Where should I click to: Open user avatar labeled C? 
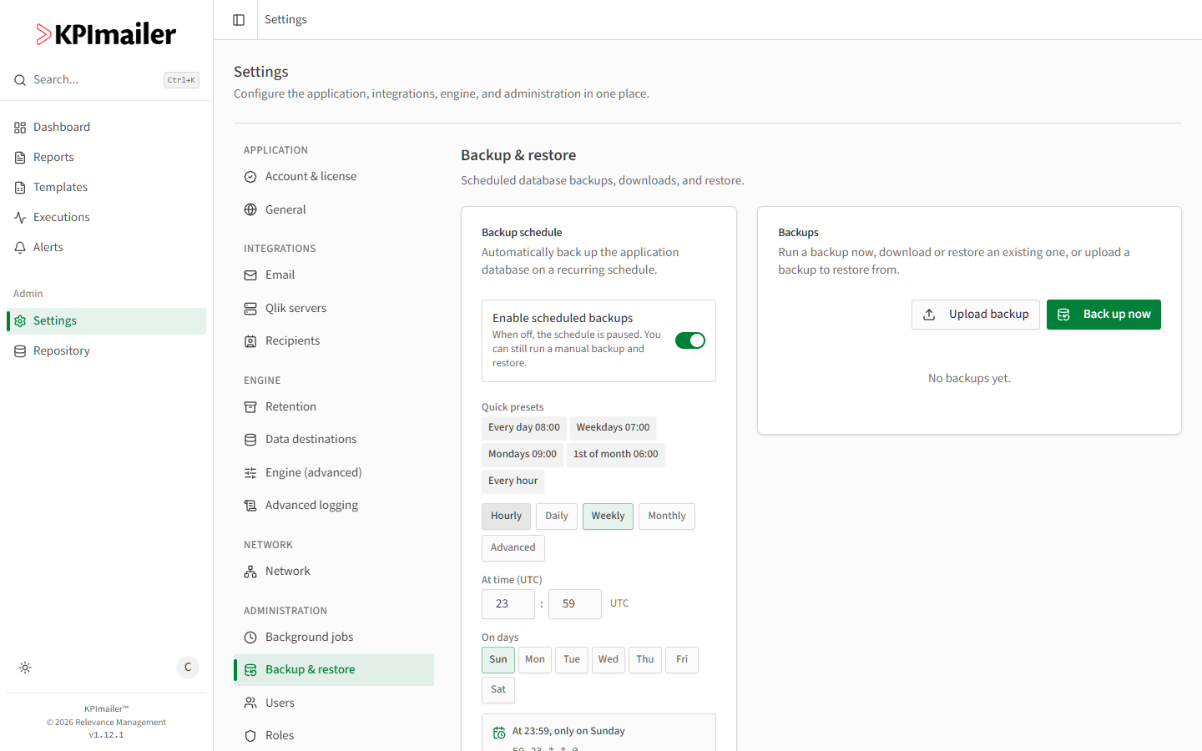pyautogui.click(x=188, y=668)
